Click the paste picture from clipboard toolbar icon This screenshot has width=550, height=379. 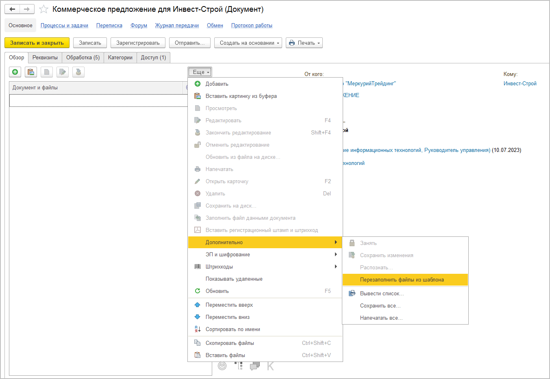coord(31,72)
